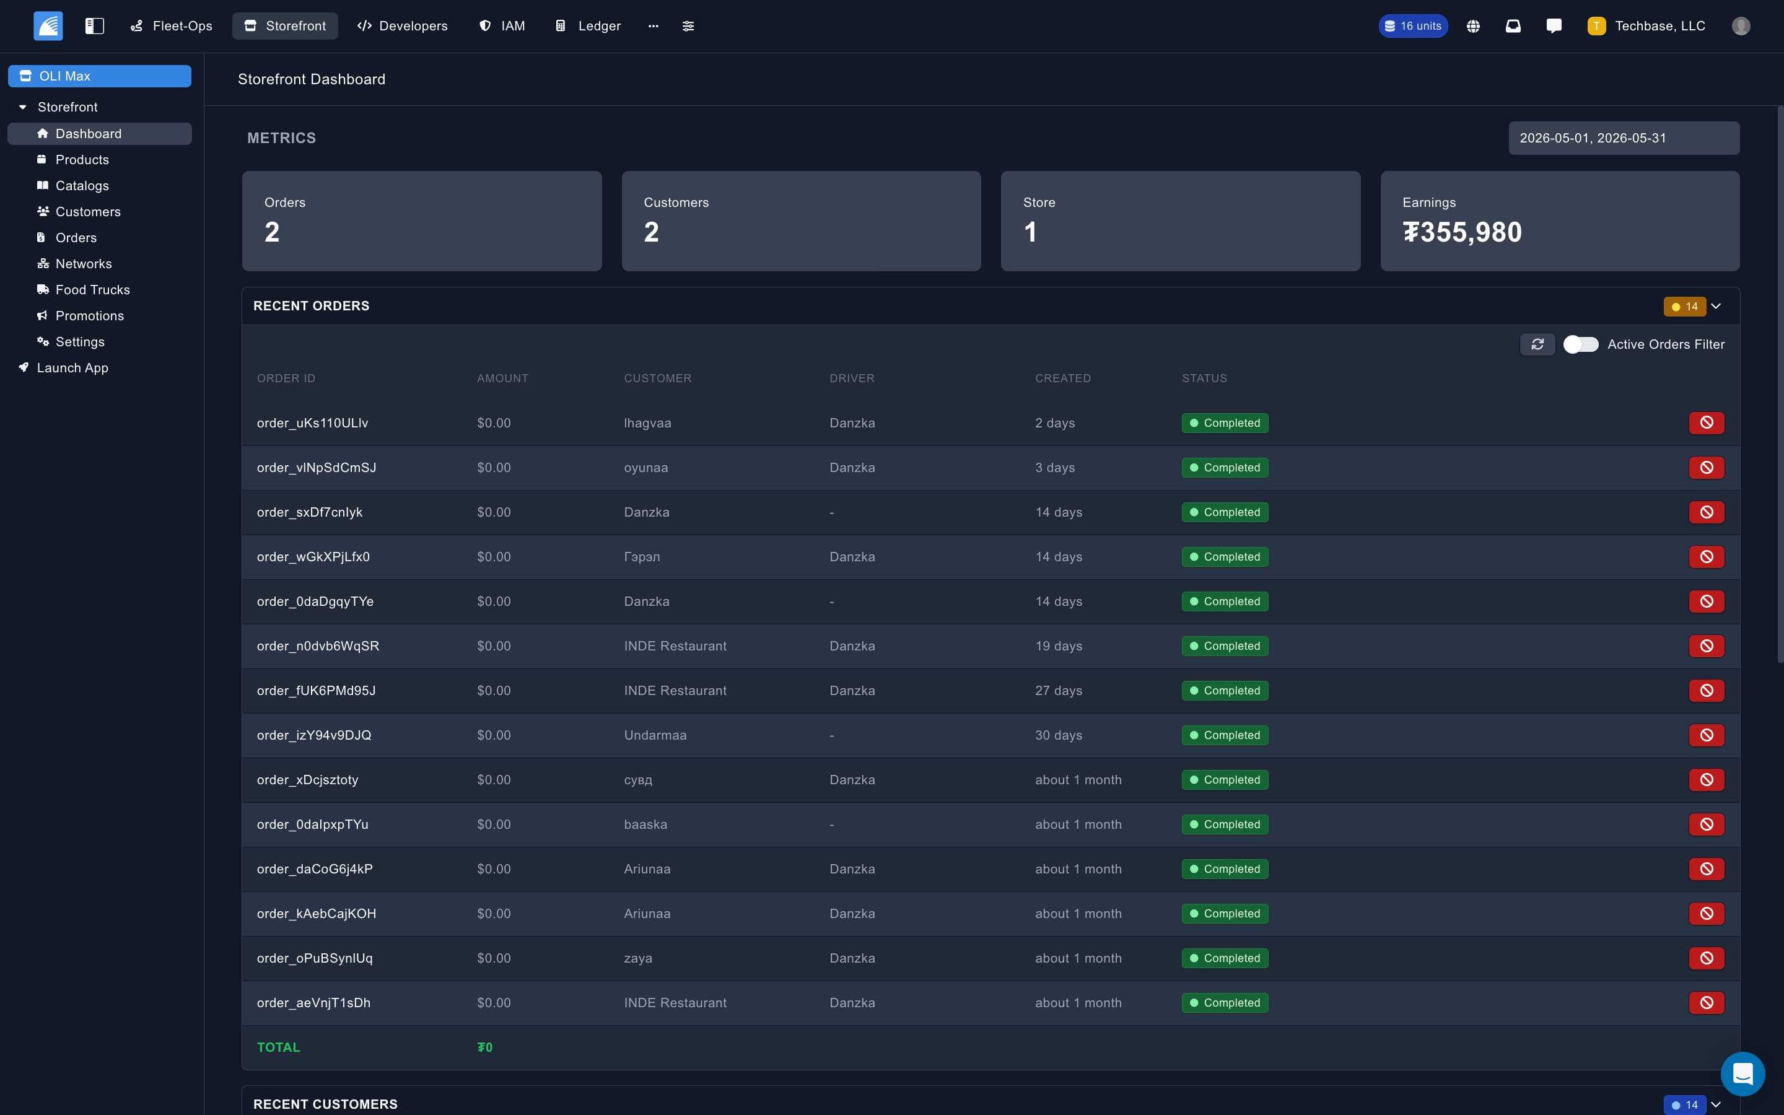This screenshot has height=1115, width=1784.
Task: Open Products in sidebar
Action: (x=100, y=159)
